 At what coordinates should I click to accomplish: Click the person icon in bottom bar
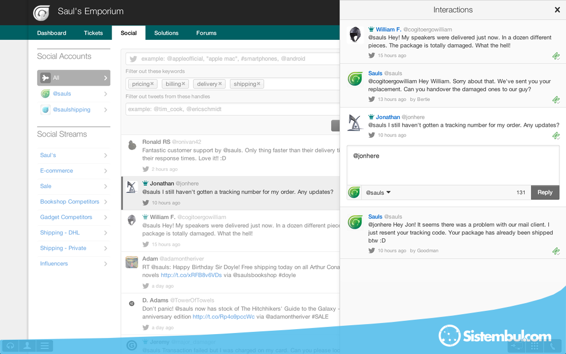tap(27, 346)
